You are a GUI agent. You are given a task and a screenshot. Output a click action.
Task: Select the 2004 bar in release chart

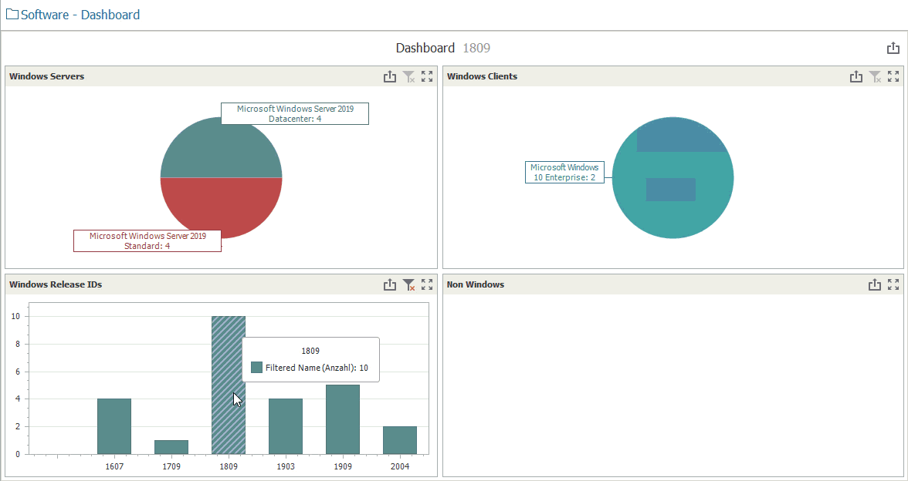pos(400,440)
